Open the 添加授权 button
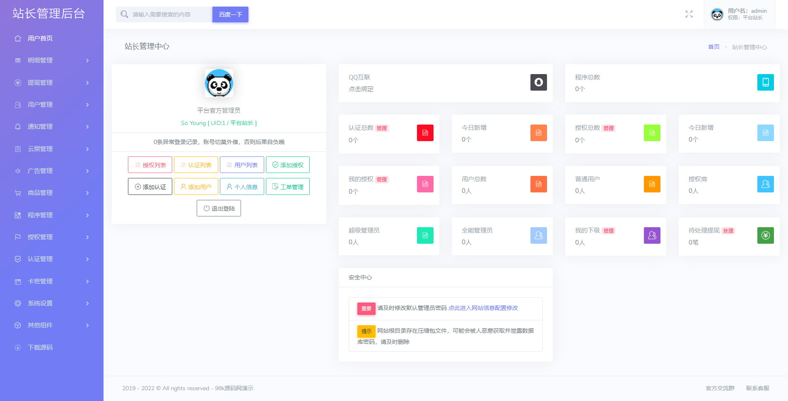 (287, 165)
